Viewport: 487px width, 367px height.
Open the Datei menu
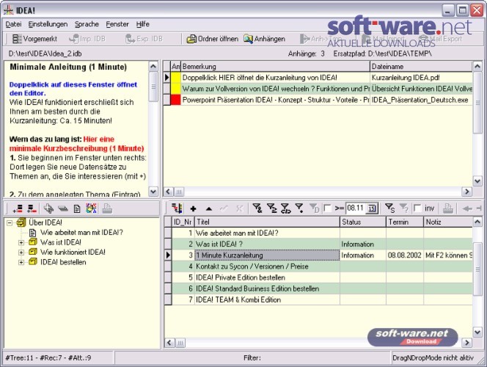pyautogui.click(x=13, y=24)
